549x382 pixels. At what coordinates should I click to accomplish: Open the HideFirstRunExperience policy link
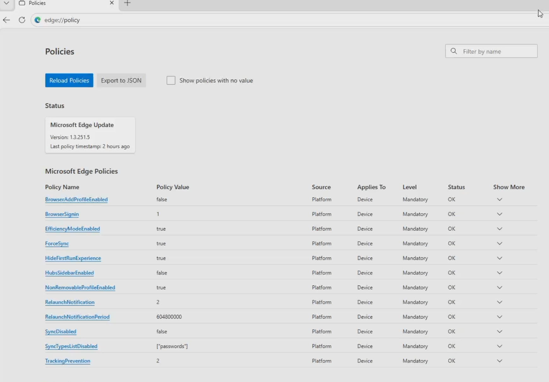[73, 258]
